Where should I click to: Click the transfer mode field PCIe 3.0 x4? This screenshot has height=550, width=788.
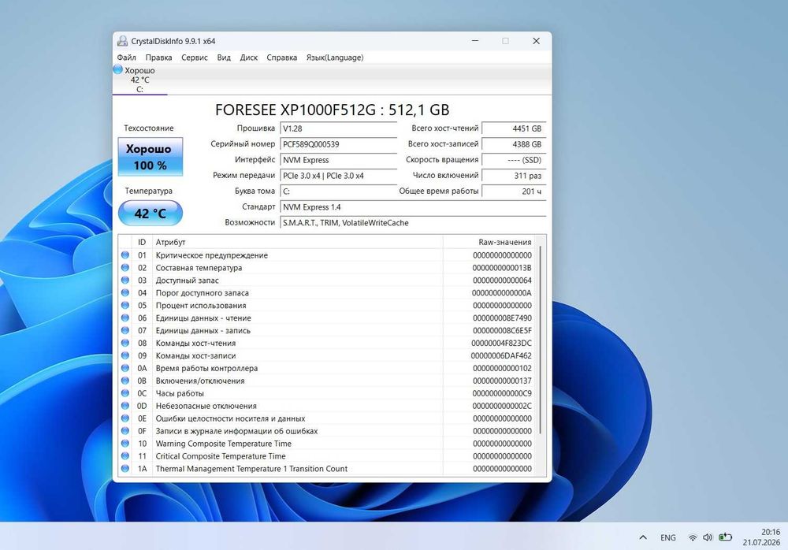coord(338,176)
